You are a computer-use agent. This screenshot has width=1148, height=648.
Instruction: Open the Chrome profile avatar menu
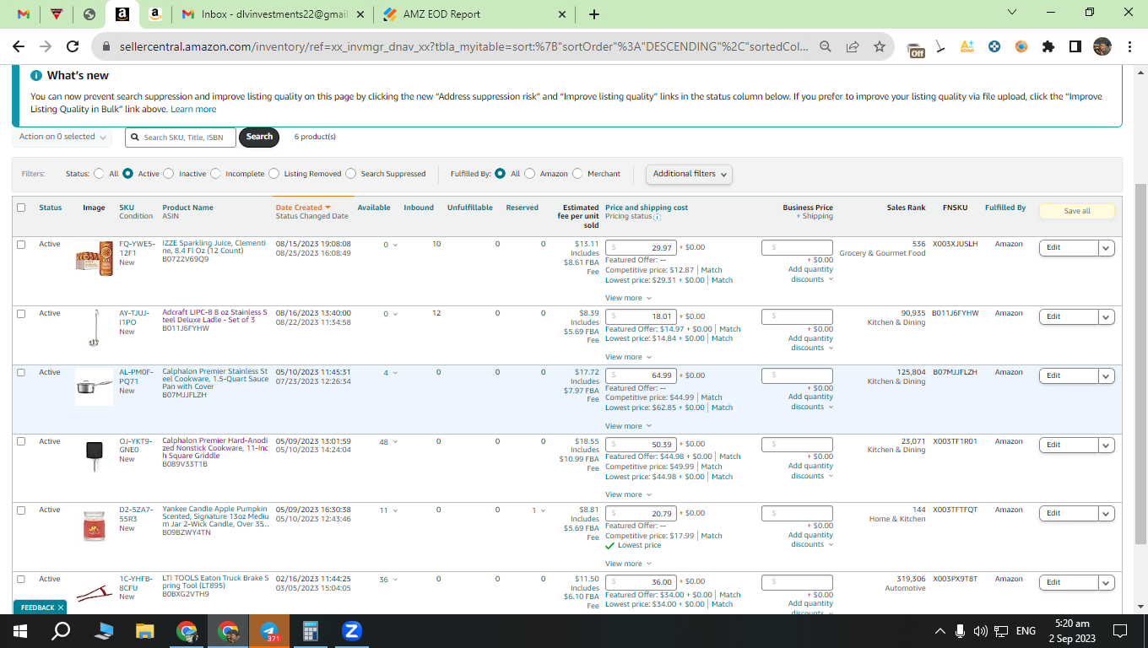click(x=1102, y=47)
